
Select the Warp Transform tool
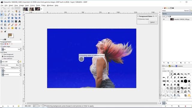point(16,21)
